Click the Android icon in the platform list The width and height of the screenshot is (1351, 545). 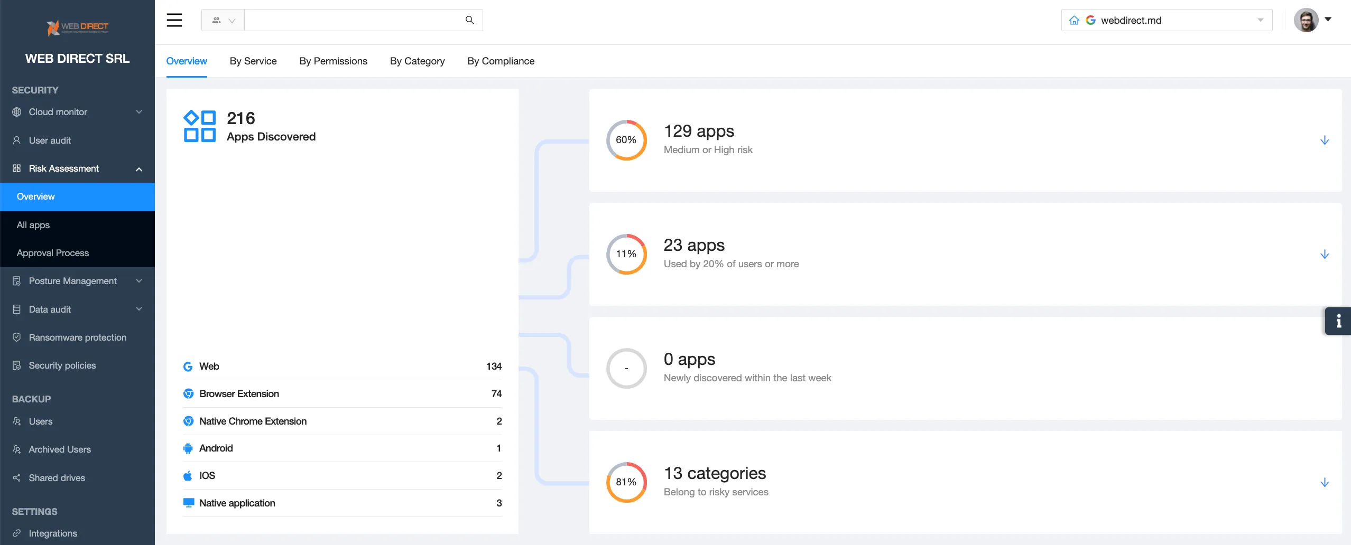188,448
